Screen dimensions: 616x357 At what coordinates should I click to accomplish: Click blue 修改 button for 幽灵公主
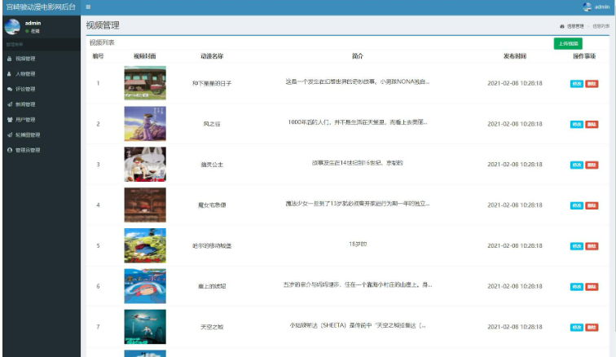pyautogui.click(x=576, y=165)
